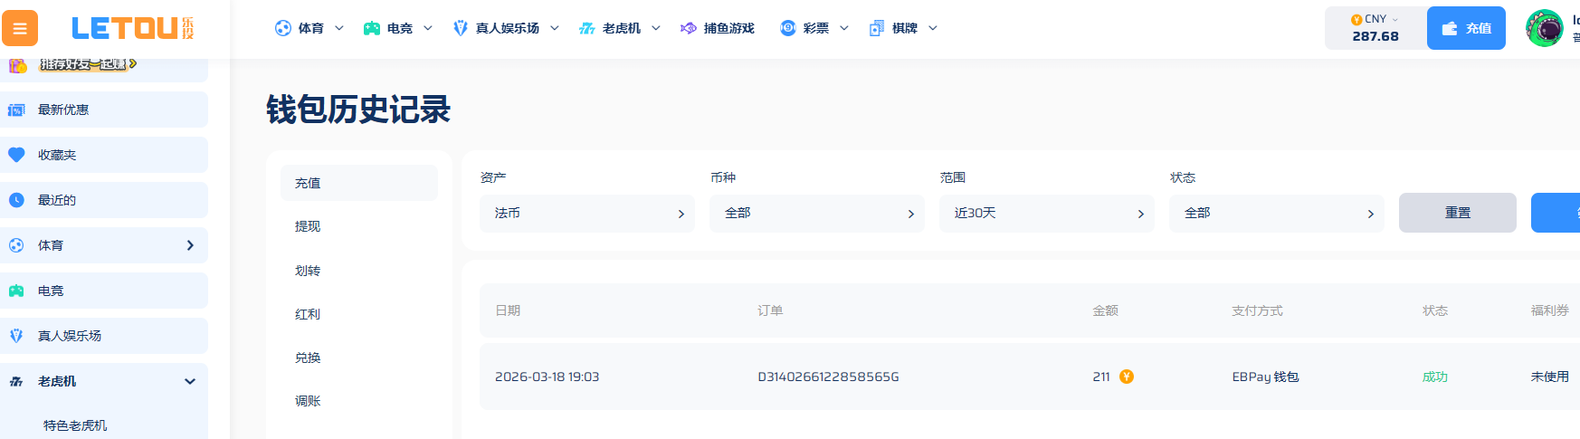Click the EBPay 钱包 payment method cell
Image resolution: width=1580 pixels, height=439 pixels.
1265,377
